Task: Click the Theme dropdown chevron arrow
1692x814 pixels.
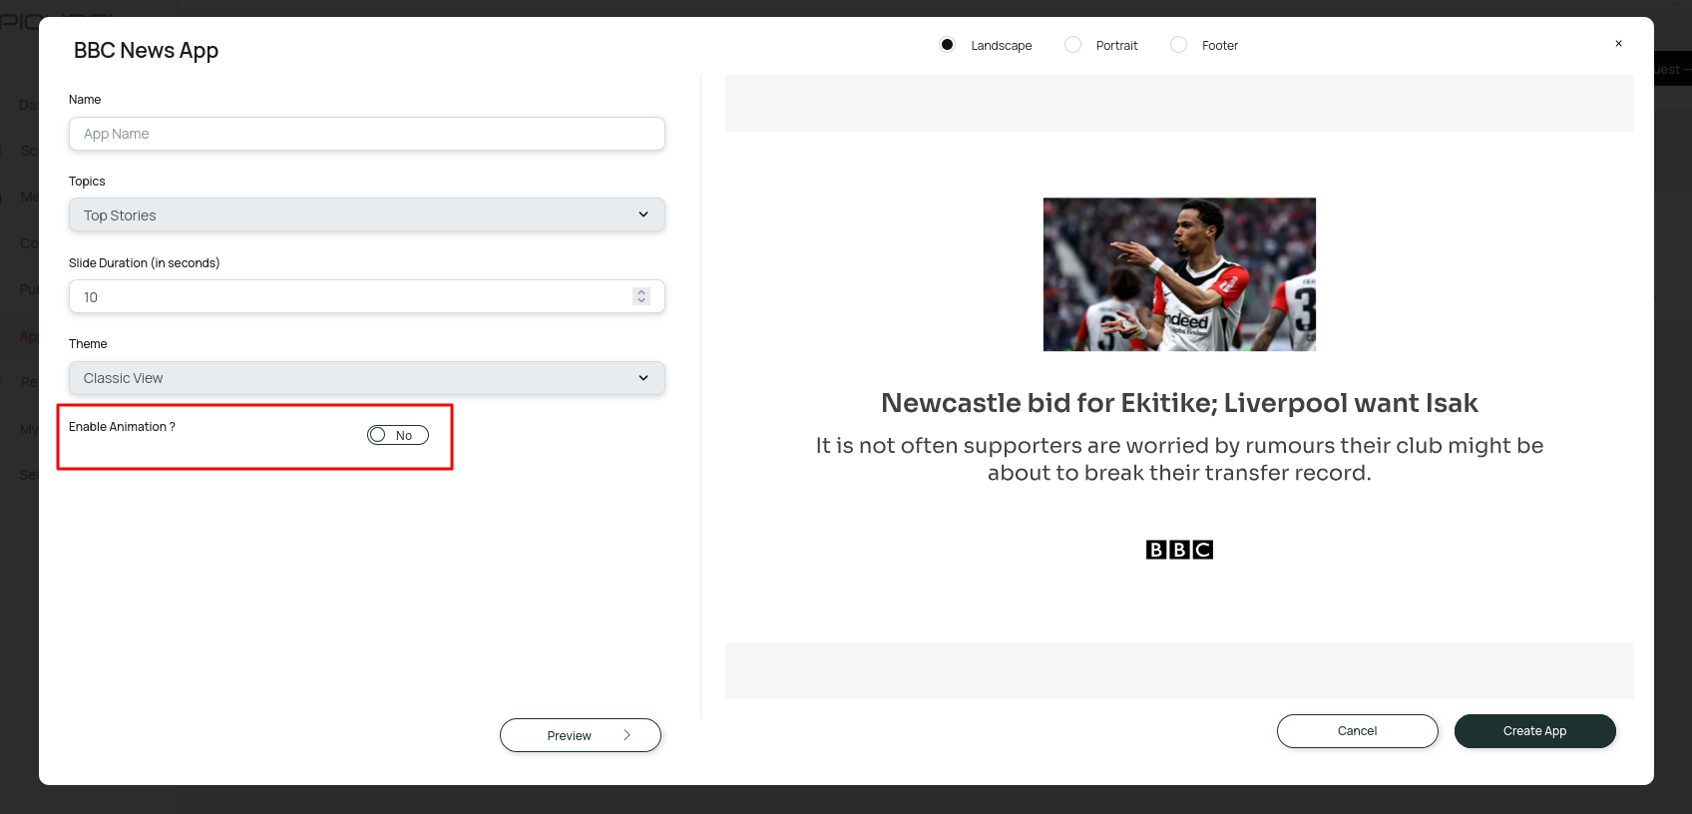Action: [643, 378]
